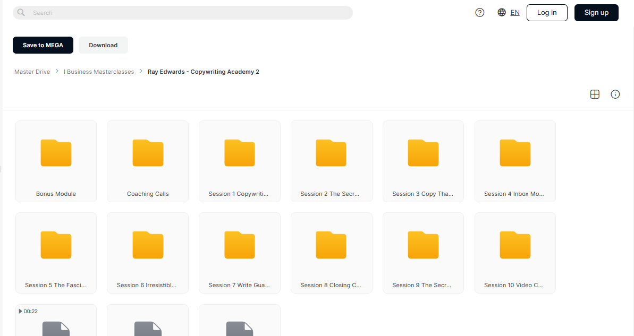Click the globe language icon
This screenshot has width=634, height=336.
(x=501, y=13)
